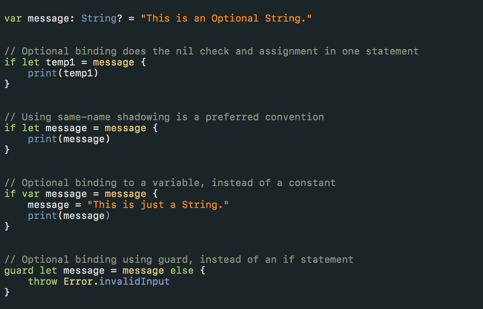Click the String? type annotation

101,18
